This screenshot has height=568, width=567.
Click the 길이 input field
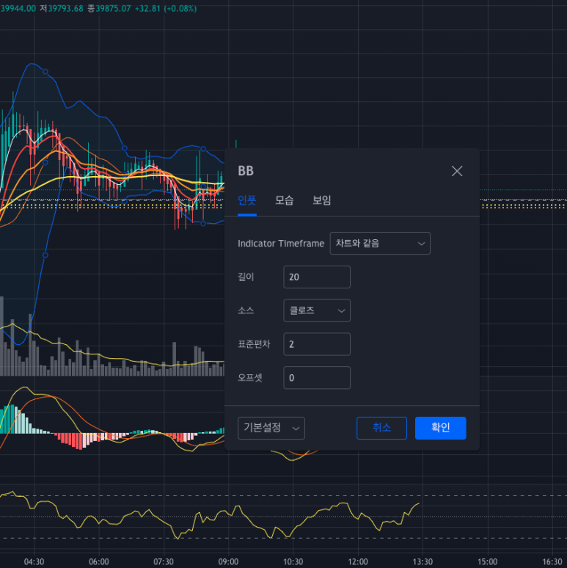(317, 277)
